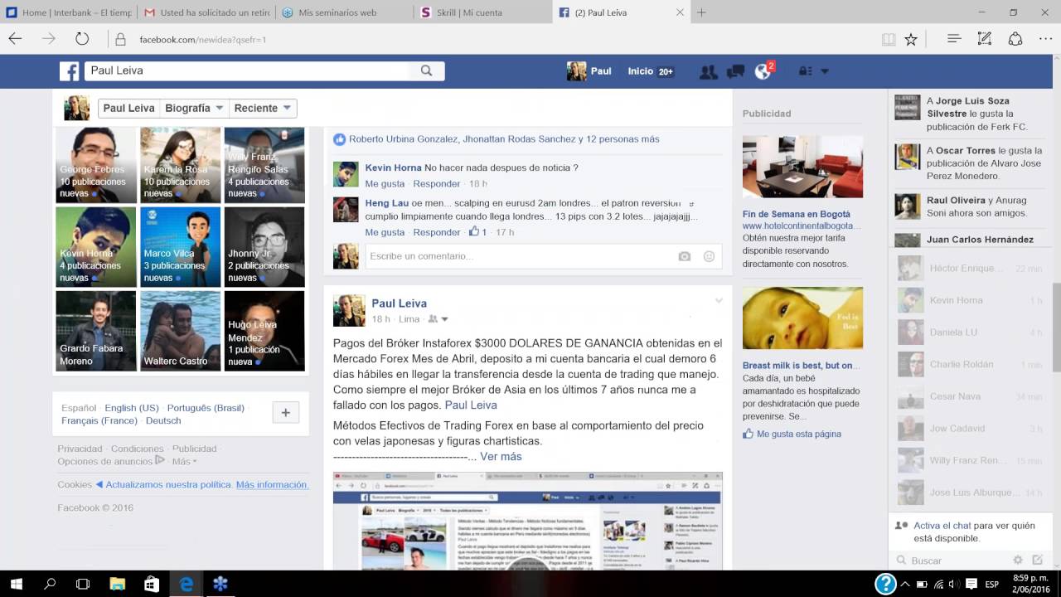Open privacy shortcuts lock icon

(805, 71)
